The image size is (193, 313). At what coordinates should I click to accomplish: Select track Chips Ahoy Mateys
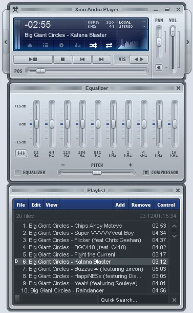tap(91, 226)
